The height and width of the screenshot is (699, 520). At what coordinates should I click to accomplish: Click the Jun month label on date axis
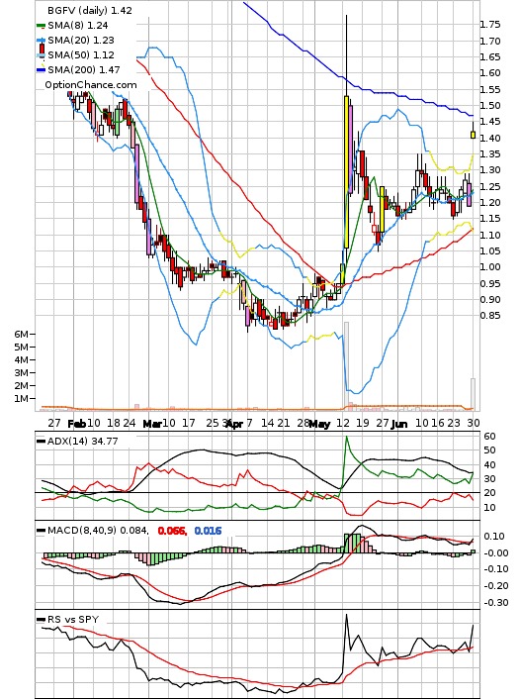(x=399, y=424)
